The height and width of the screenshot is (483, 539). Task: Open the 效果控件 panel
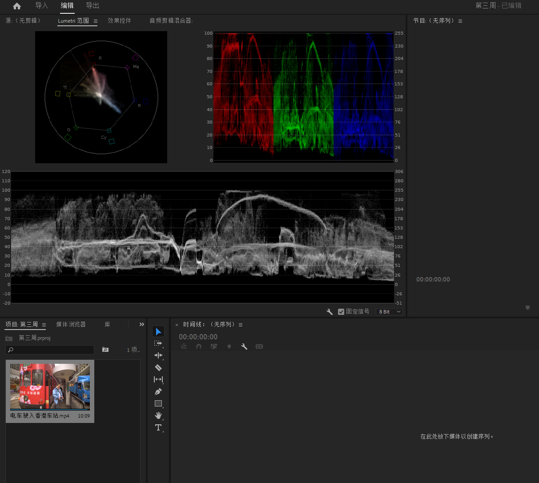[119, 21]
